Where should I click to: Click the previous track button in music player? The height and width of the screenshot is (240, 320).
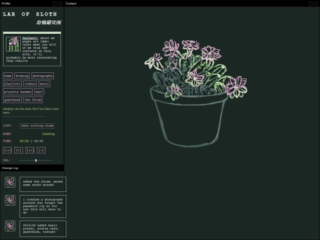7,151
